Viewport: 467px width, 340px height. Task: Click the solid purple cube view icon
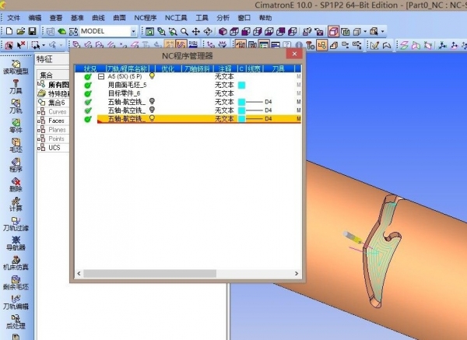(223, 31)
